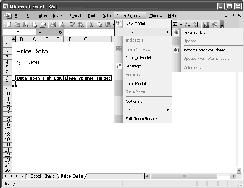Click the formula bar input
Screen dimensions: 244x188
click(89, 32)
